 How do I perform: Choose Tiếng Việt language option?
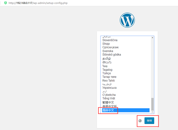pyautogui.click(x=126, y=98)
